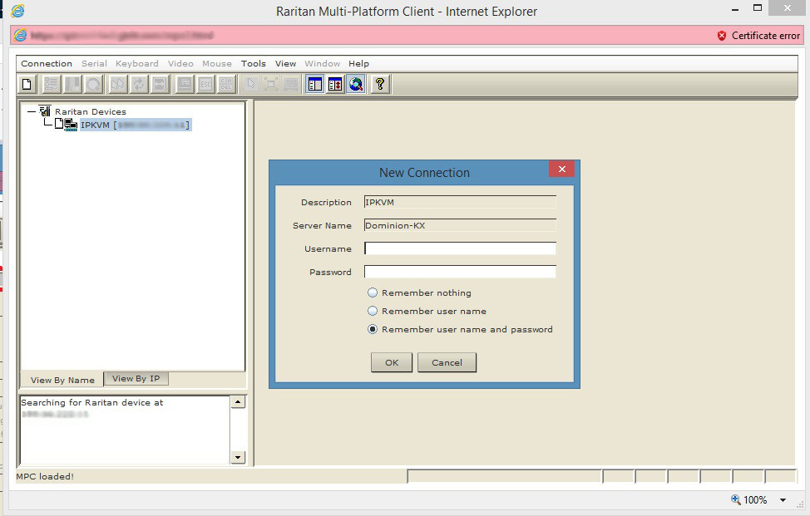Open the zoom level dropdown arrow
The height and width of the screenshot is (516, 810).
pyautogui.click(x=783, y=500)
